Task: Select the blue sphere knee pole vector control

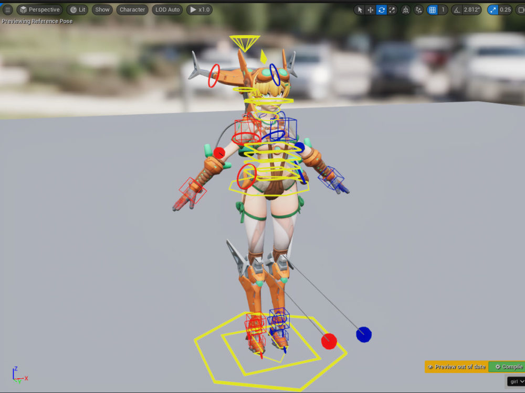Action: click(364, 334)
